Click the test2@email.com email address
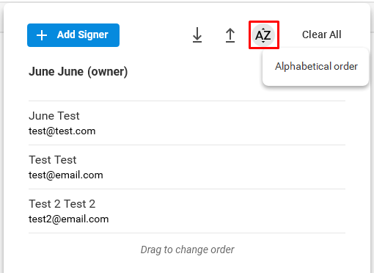The image size is (374, 273). [x=68, y=219]
